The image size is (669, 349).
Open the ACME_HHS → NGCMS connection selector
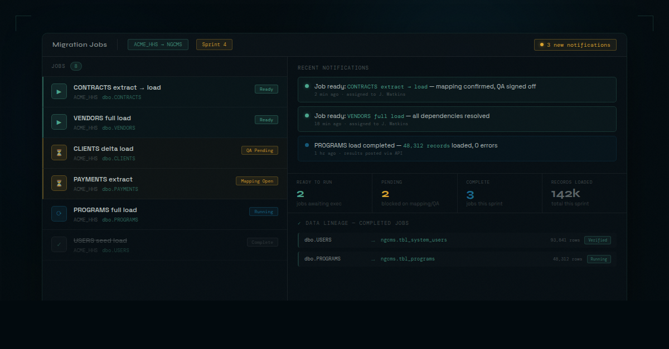click(158, 44)
